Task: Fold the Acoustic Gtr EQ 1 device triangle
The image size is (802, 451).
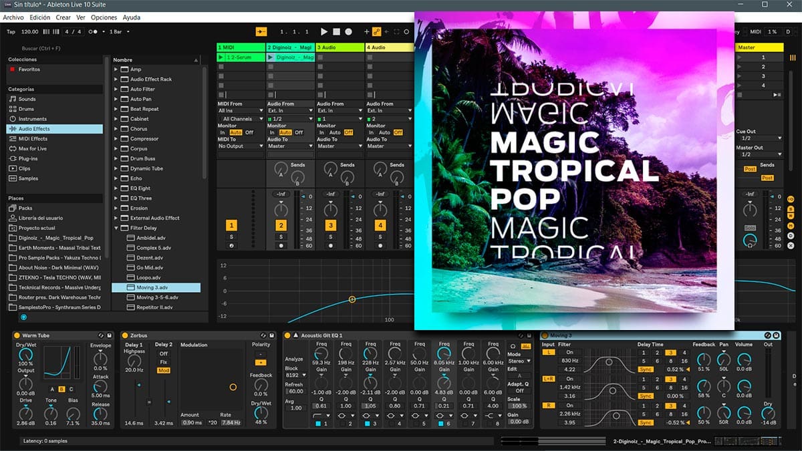Action: point(295,335)
